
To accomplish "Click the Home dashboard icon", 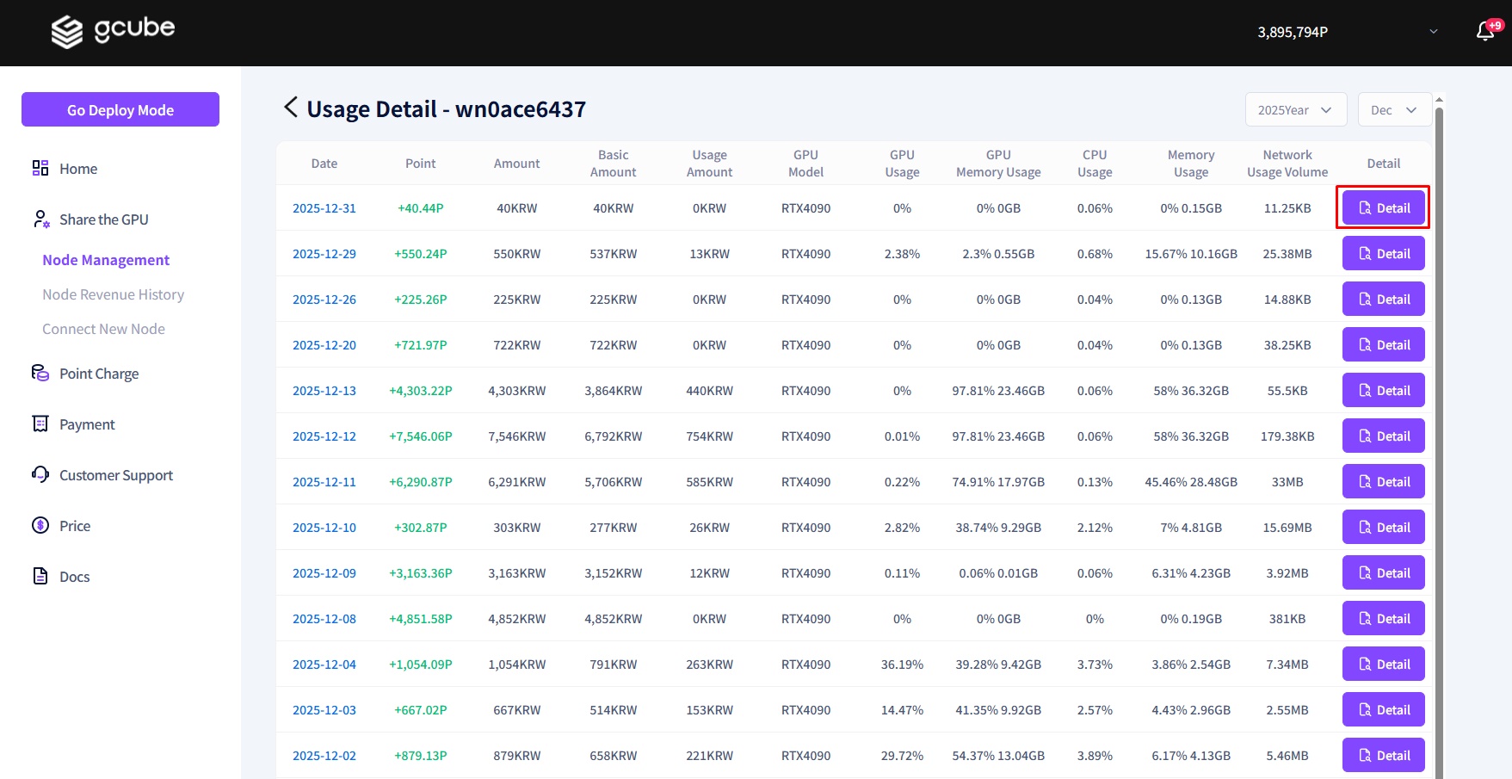I will coord(40,168).
